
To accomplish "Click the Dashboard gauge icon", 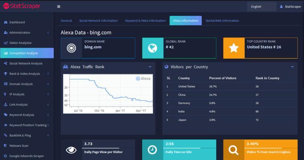I will point(6,22).
